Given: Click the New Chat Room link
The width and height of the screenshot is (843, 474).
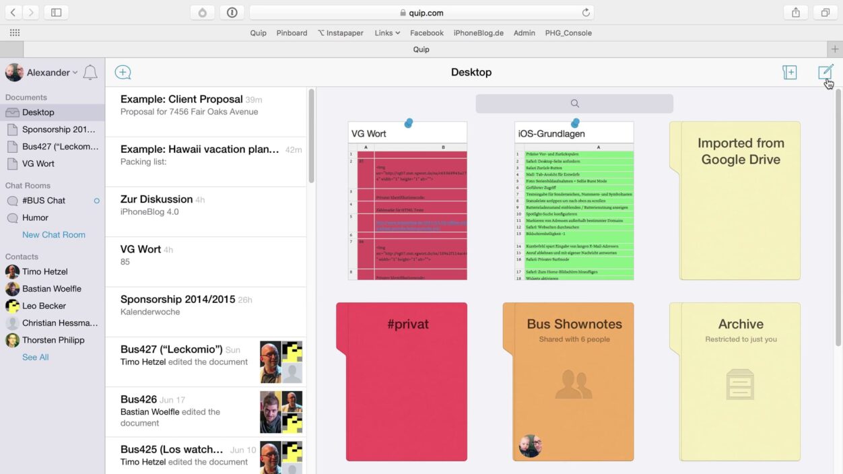Looking at the screenshot, I should 54,235.
